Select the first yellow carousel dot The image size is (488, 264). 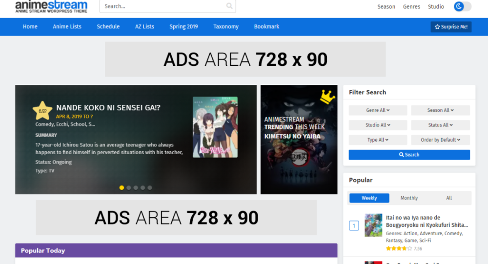point(122,187)
